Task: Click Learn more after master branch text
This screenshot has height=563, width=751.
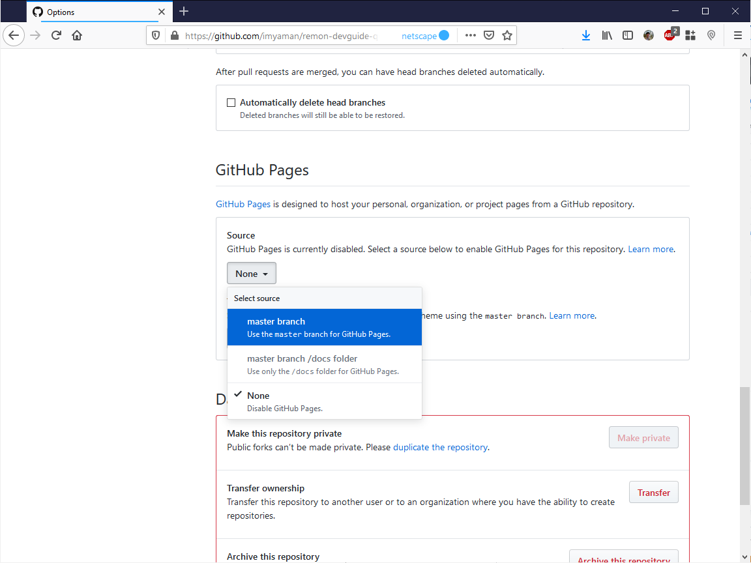Action: 572,315
